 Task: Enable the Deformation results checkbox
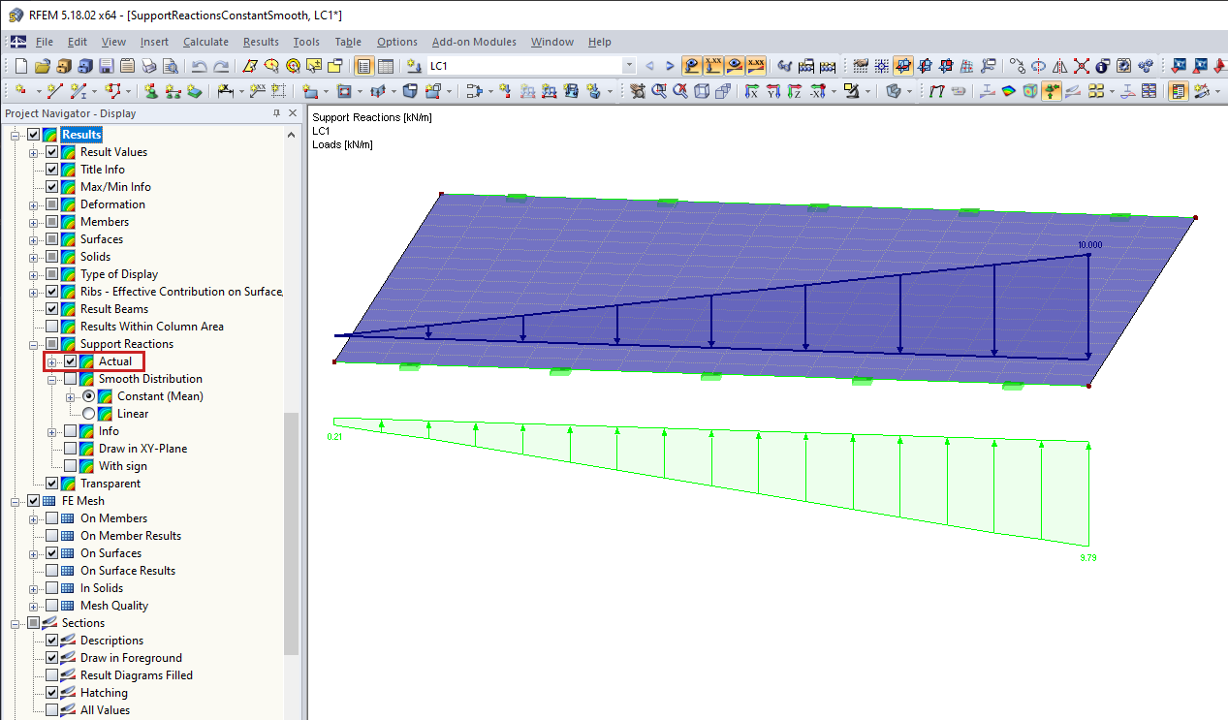pos(51,203)
